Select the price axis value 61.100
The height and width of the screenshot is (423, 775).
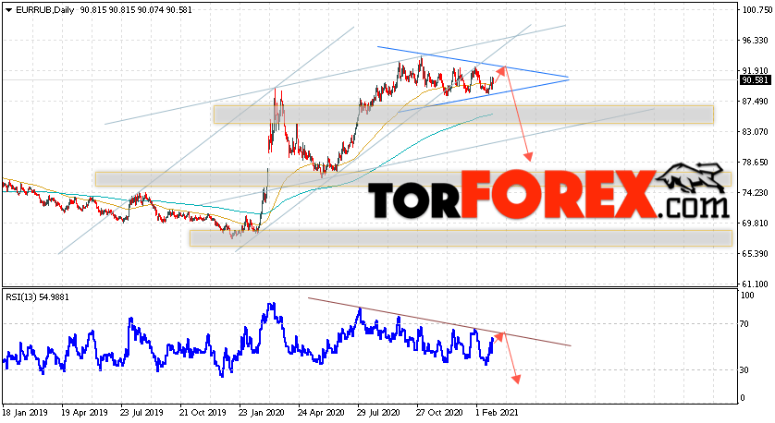pyautogui.click(x=755, y=284)
